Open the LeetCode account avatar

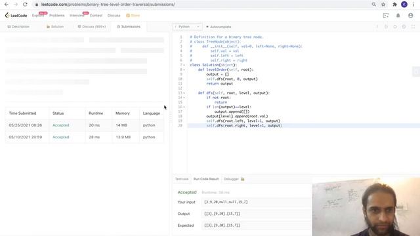coord(410,16)
